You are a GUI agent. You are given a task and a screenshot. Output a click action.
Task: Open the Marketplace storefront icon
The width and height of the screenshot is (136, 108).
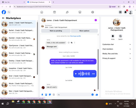click(x=80, y=12)
